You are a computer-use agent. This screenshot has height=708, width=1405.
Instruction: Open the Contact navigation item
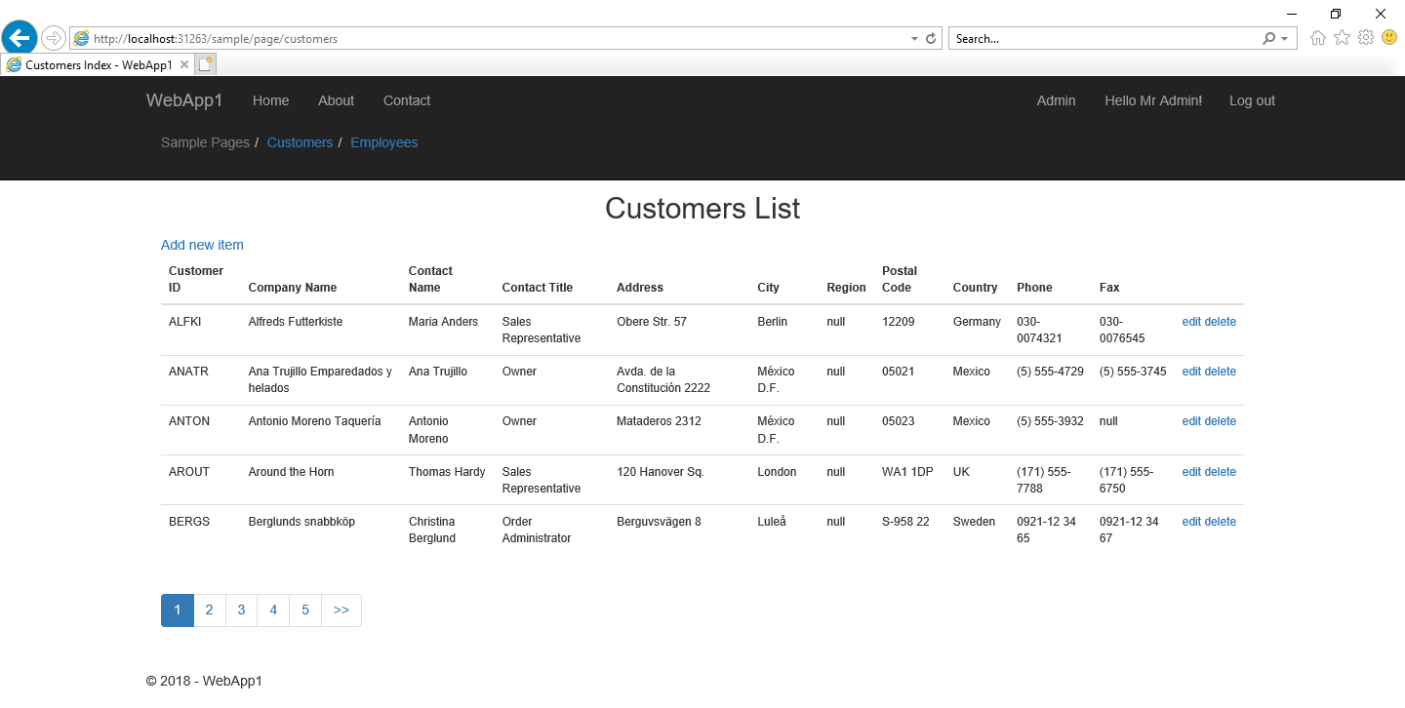pos(406,100)
